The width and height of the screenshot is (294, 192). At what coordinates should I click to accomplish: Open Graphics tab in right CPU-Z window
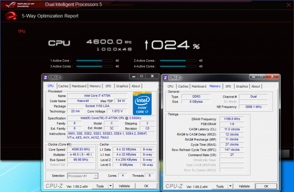click(x=242, y=86)
